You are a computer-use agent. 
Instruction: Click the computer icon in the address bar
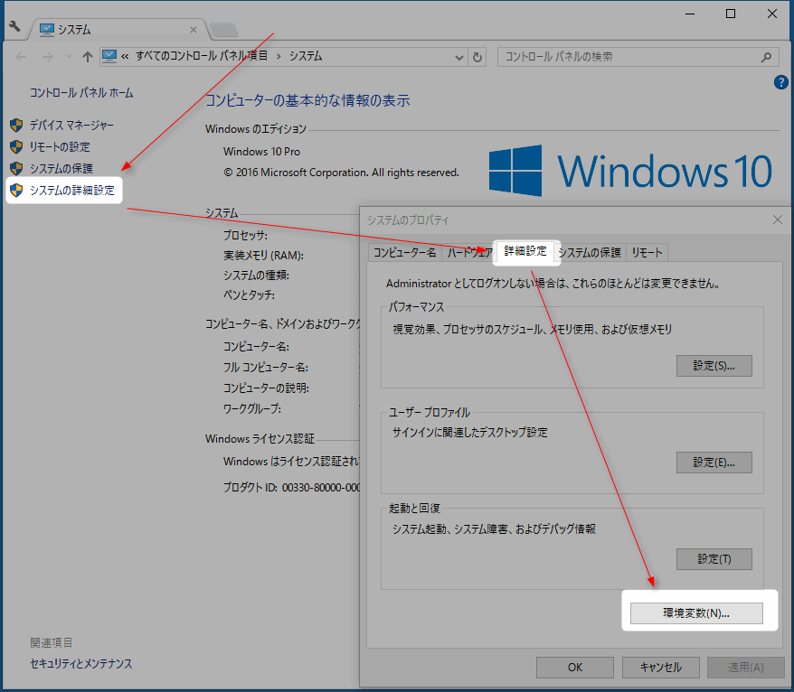click(109, 56)
